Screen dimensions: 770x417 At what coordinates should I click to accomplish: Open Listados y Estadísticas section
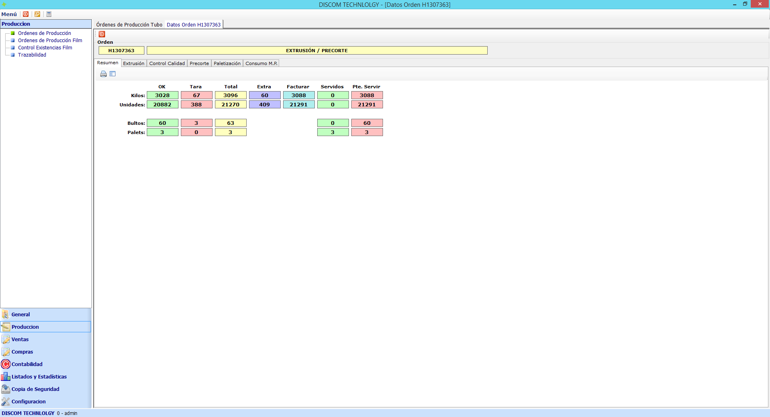[39, 376]
